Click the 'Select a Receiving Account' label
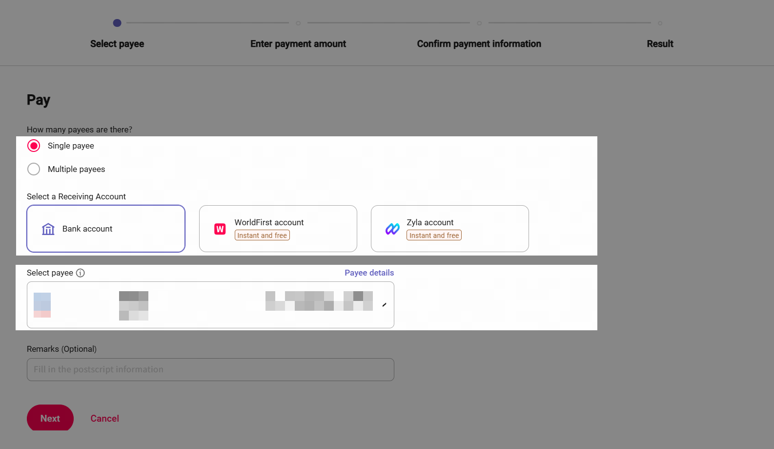 pyautogui.click(x=76, y=196)
